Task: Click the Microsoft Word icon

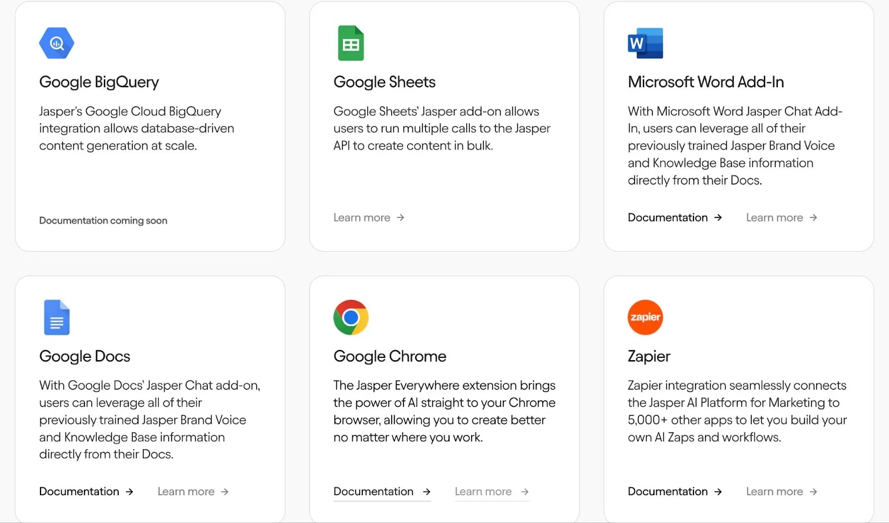Action: [x=645, y=43]
